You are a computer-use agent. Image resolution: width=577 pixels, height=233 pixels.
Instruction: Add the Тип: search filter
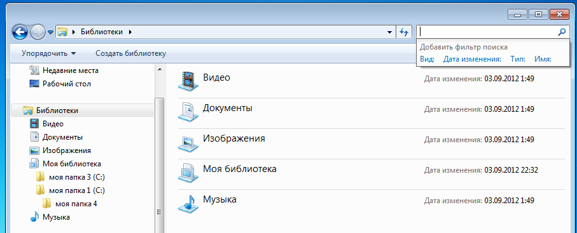pyautogui.click(x=518, y=59)
